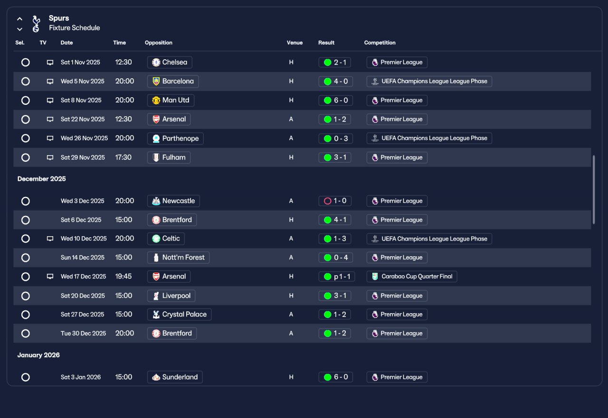Select the Celtic fixture radio button
The image size is (608, 418).
pyautogui.click(x=26, y=239)
